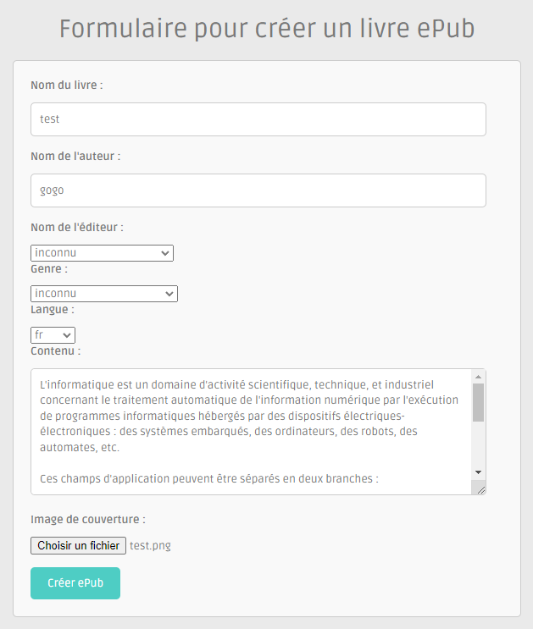The height and width of the screenshot is (629, 533).
Task: Click the 'Genre :' label
Action: click(x=49, y=269)
